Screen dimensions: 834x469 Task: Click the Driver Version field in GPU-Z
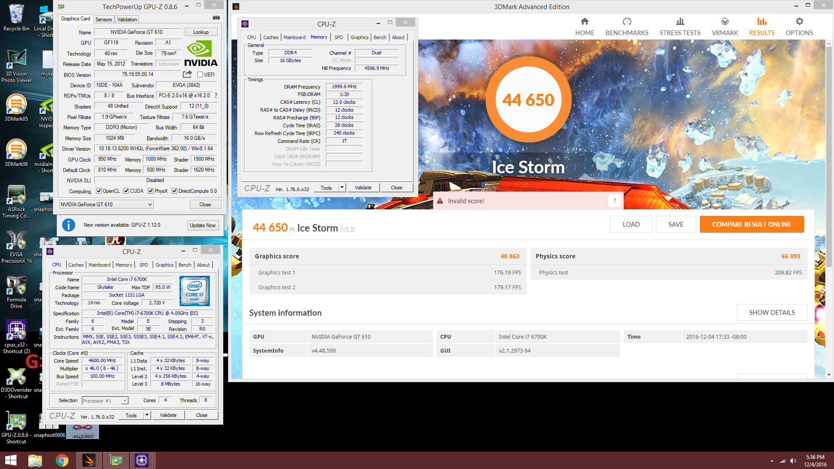point(156,149)
